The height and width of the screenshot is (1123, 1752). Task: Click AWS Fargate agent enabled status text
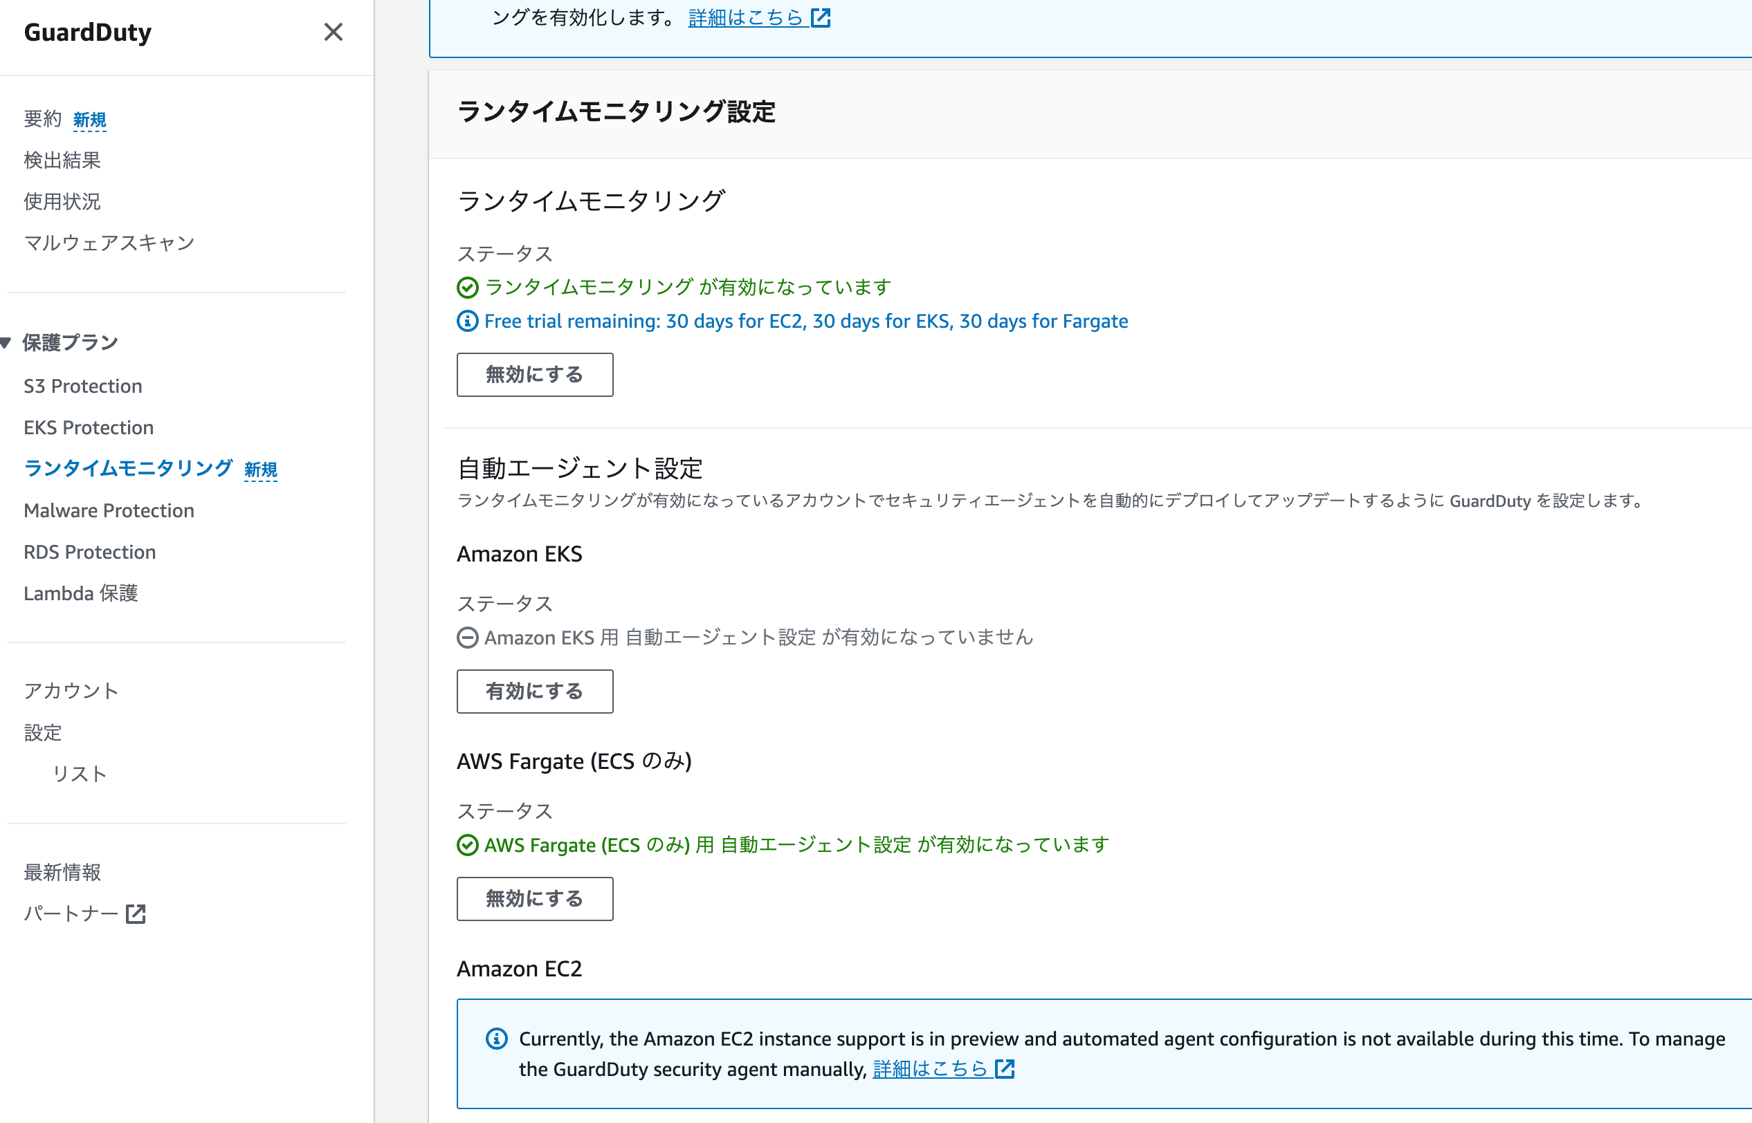click(797, 844)
